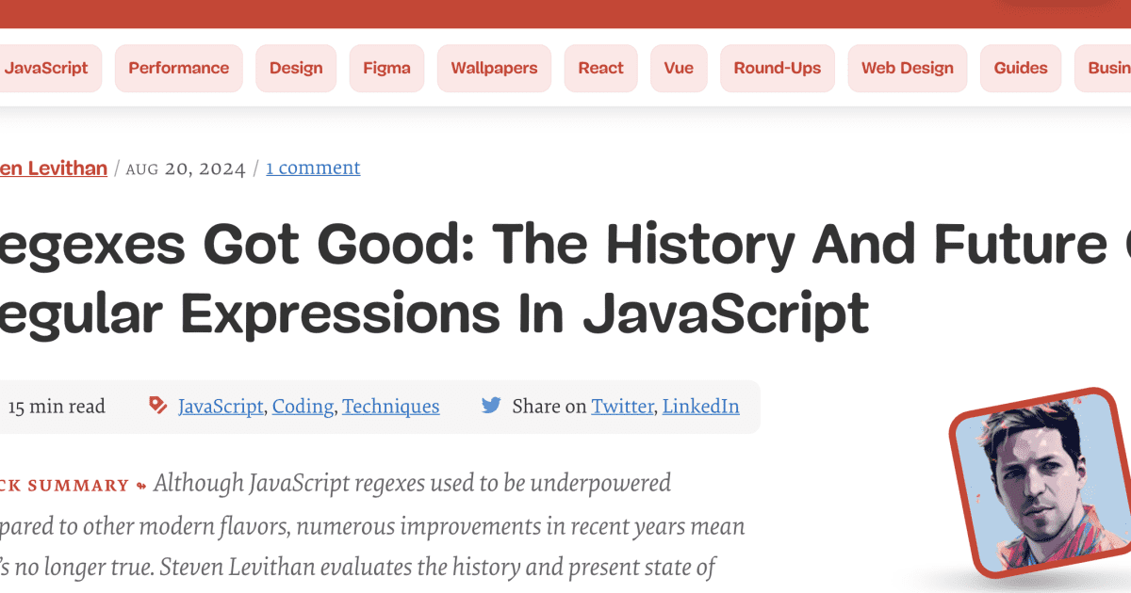Open the Round-Ups category
This screenshot has width=1131, height=593.
coord(778,68)
